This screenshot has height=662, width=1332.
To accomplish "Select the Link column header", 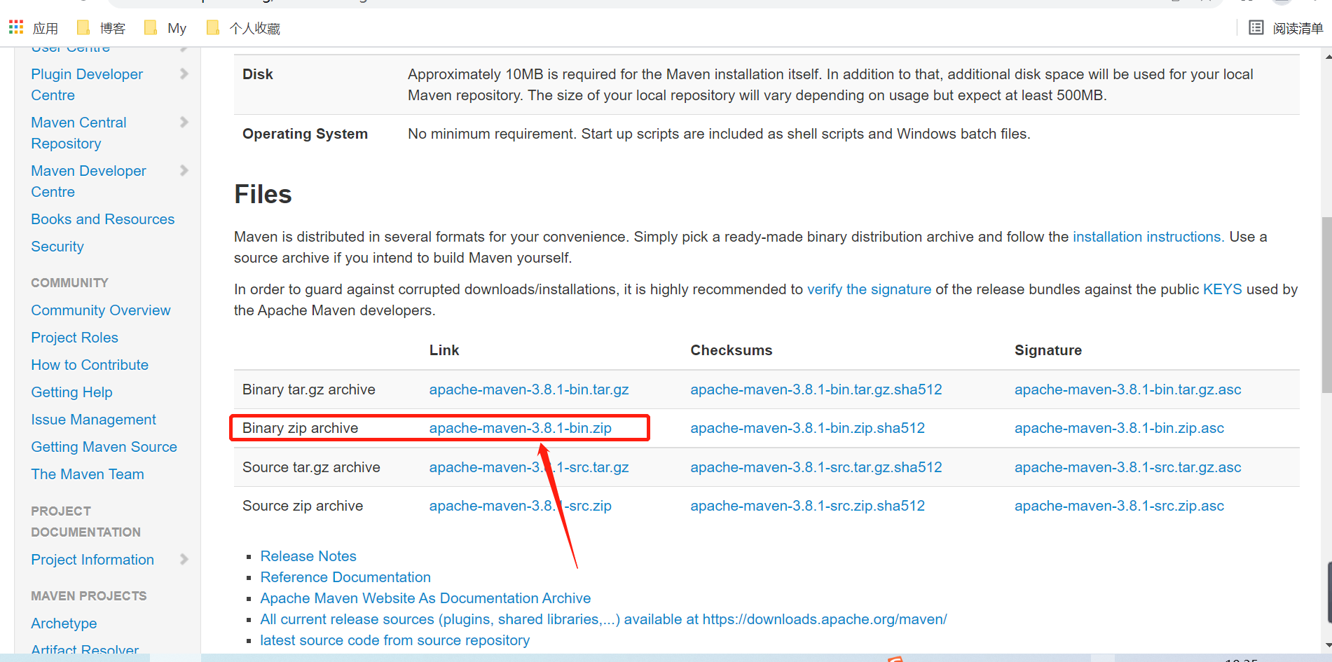I will (x=444, y=350).
